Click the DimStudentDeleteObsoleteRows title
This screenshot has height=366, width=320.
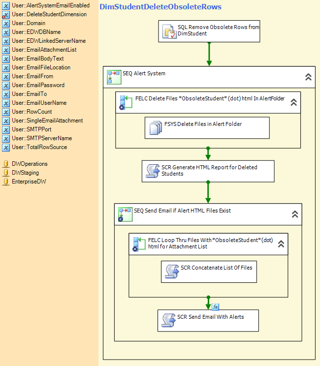160,7
